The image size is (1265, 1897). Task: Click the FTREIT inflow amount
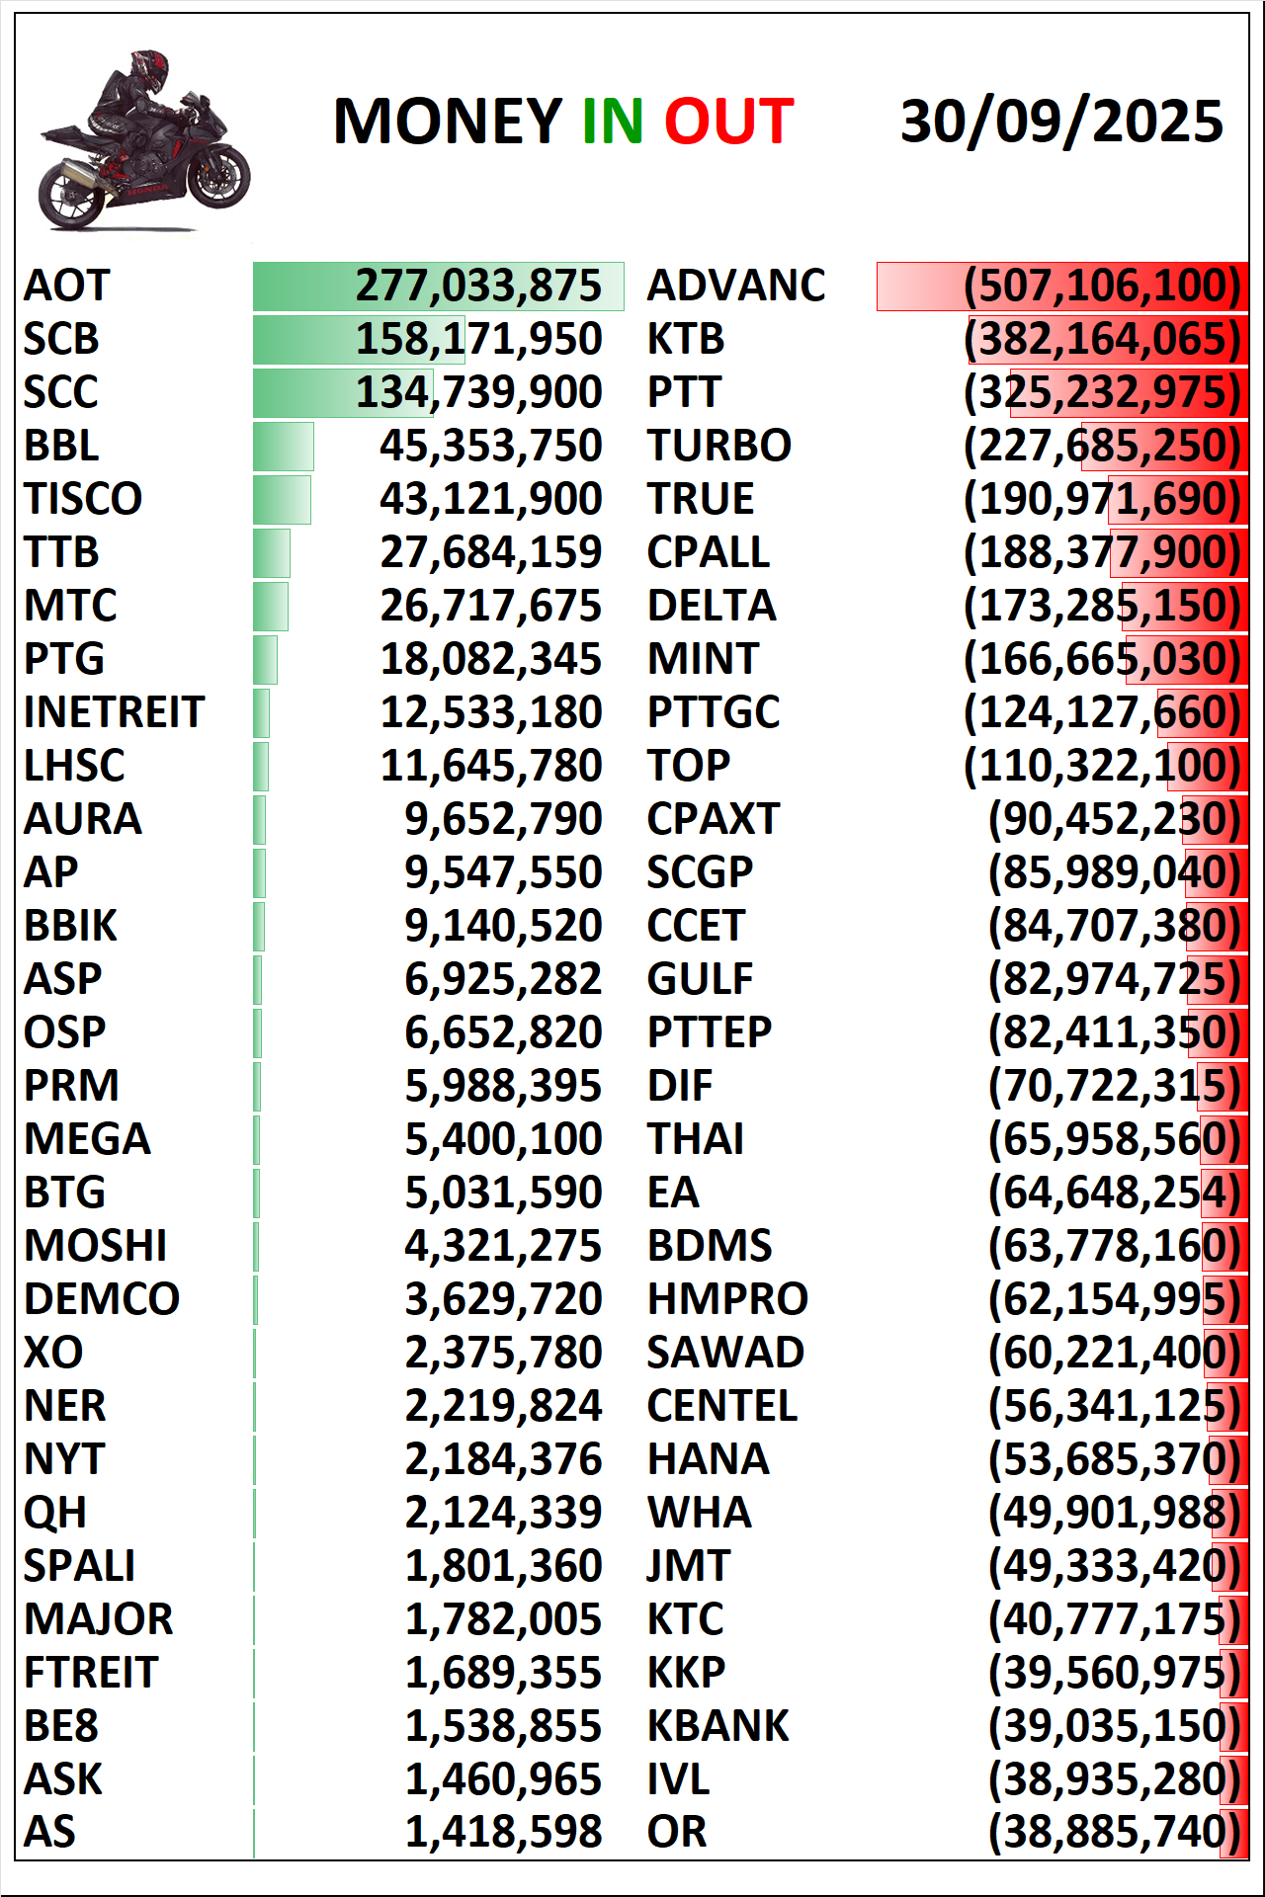click(x=503, y=1673)
